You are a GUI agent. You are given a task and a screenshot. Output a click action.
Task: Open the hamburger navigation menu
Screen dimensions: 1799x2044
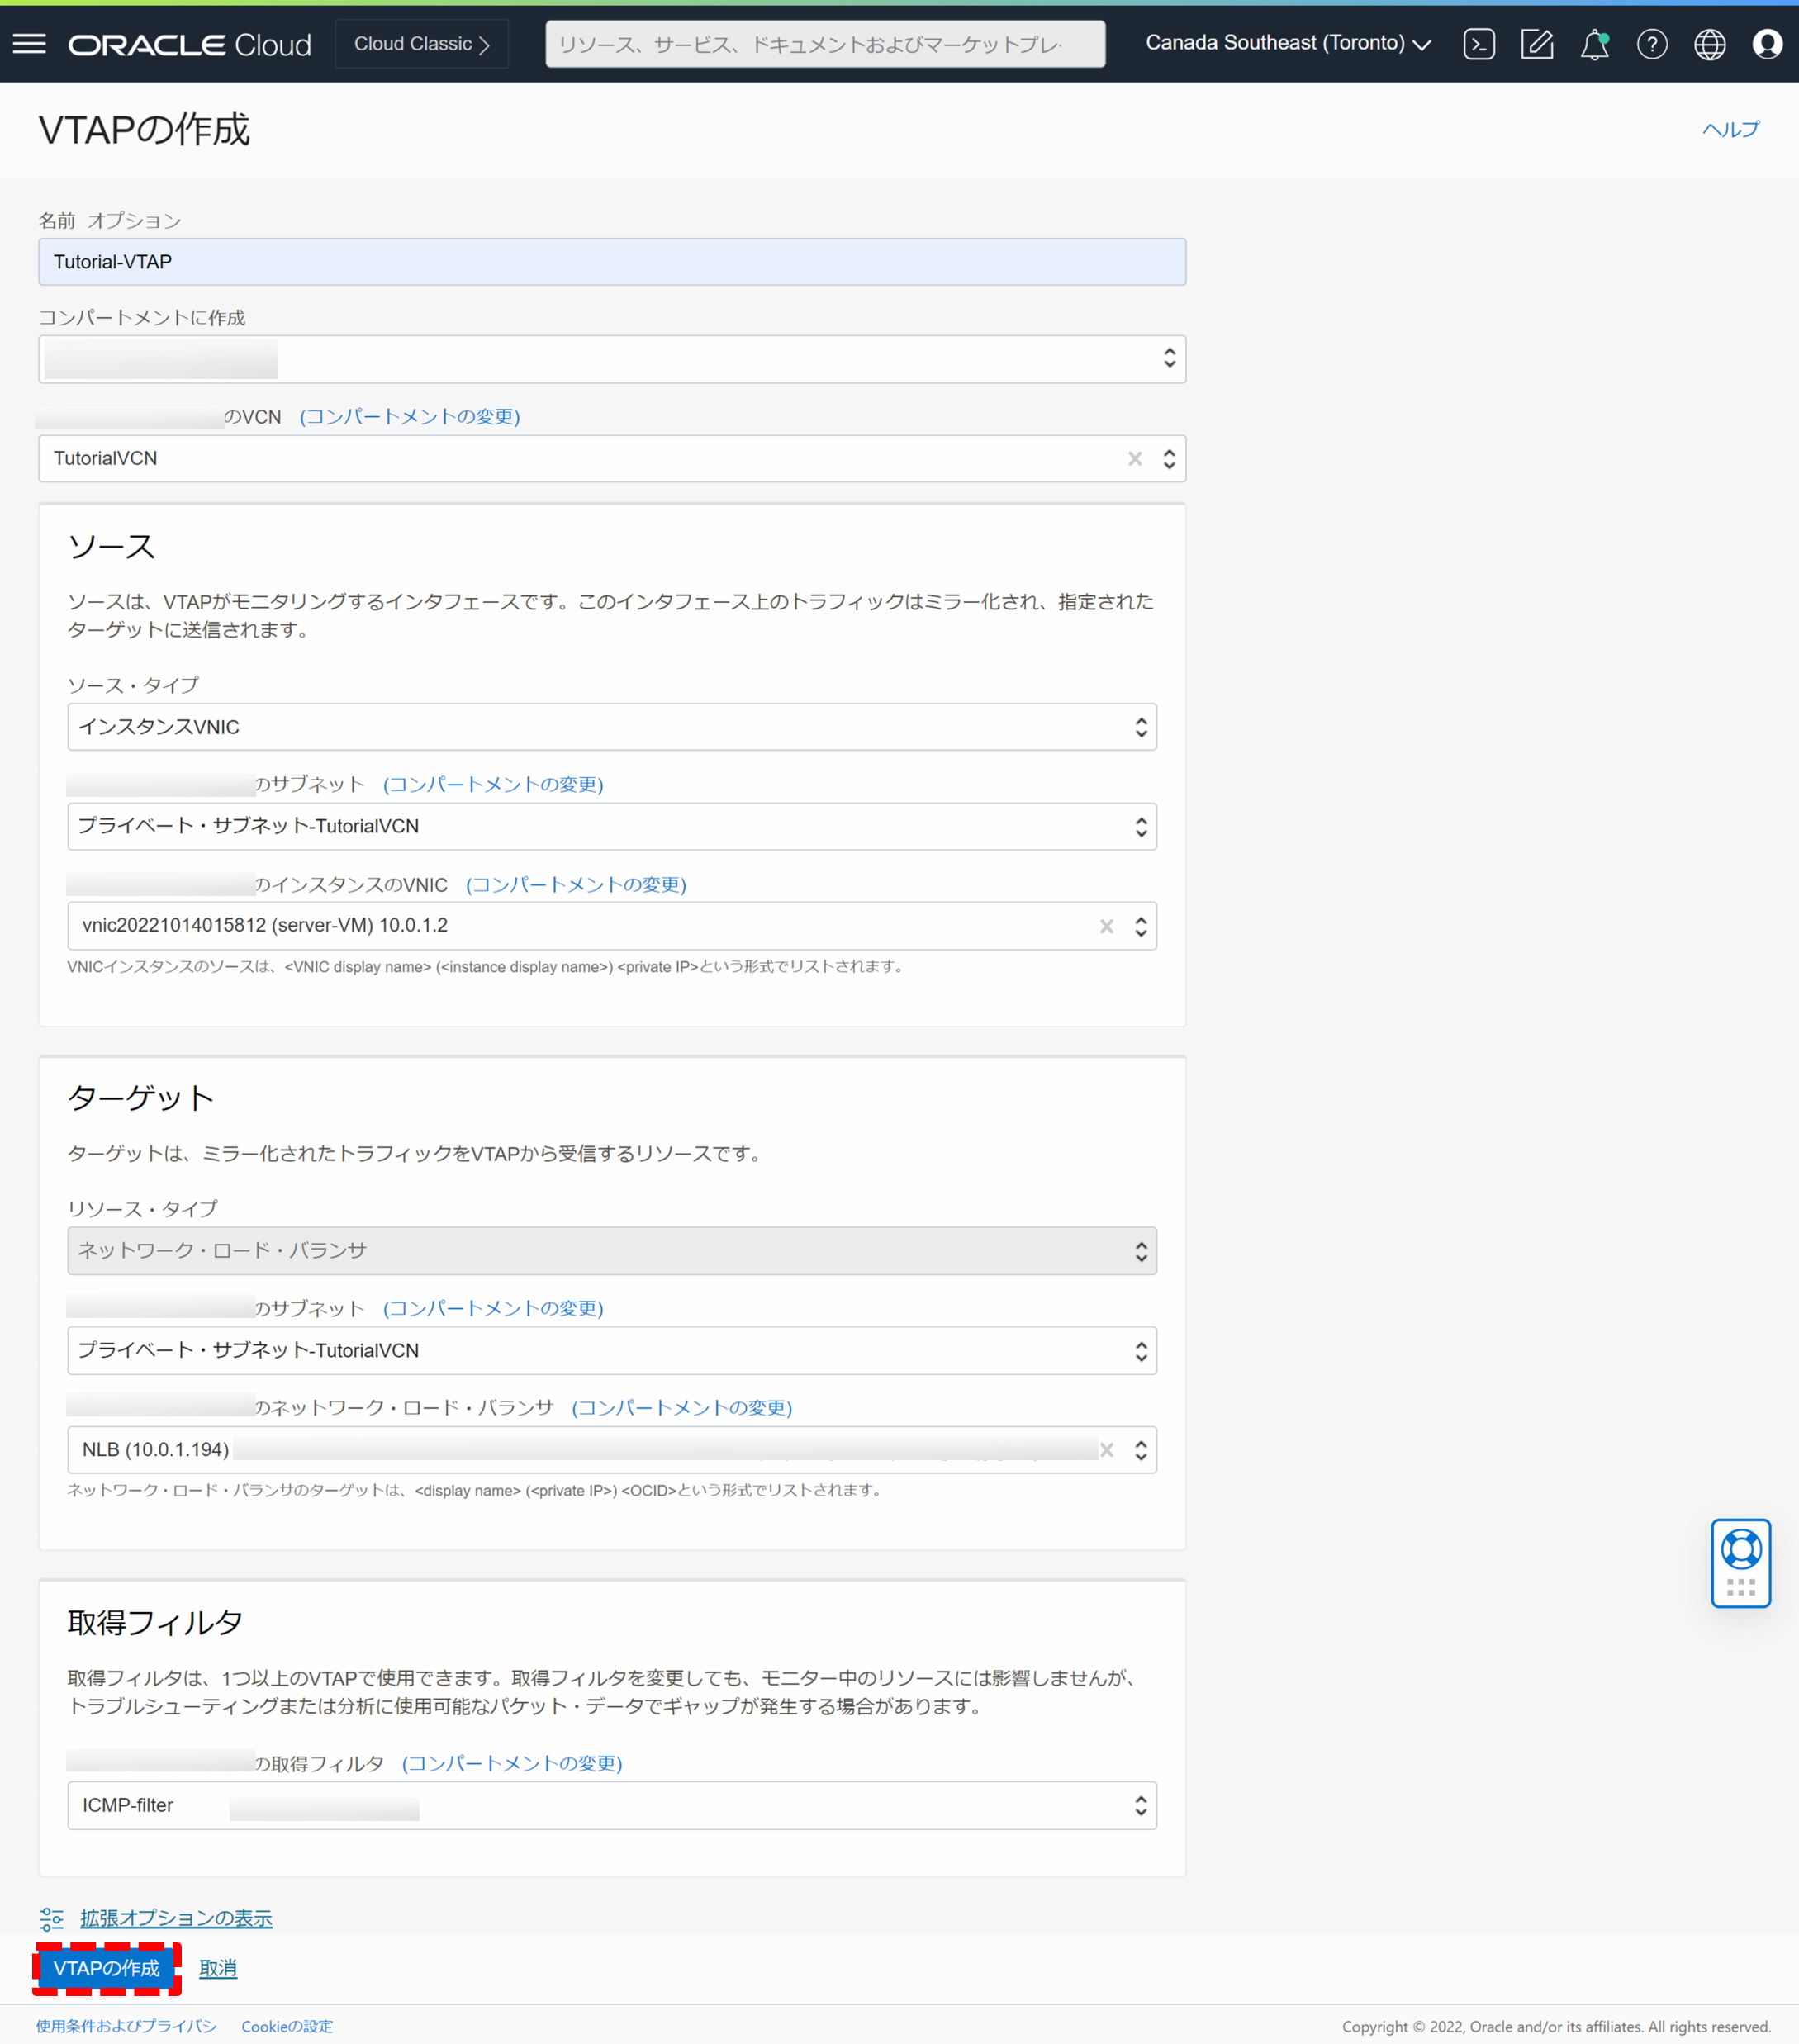[29, 44]
